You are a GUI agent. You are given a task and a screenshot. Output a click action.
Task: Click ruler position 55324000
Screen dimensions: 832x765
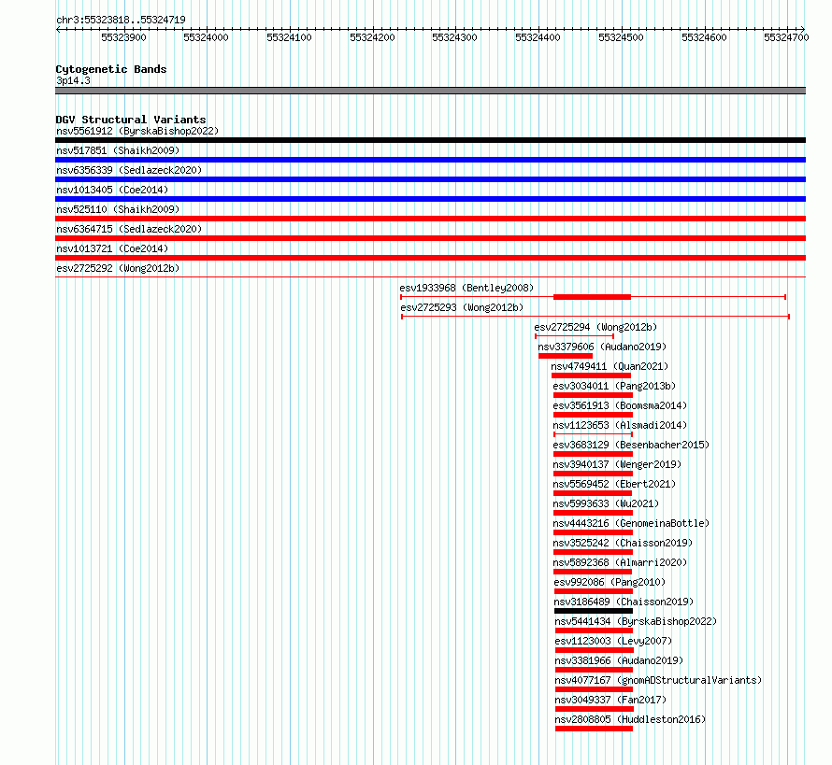206,37
